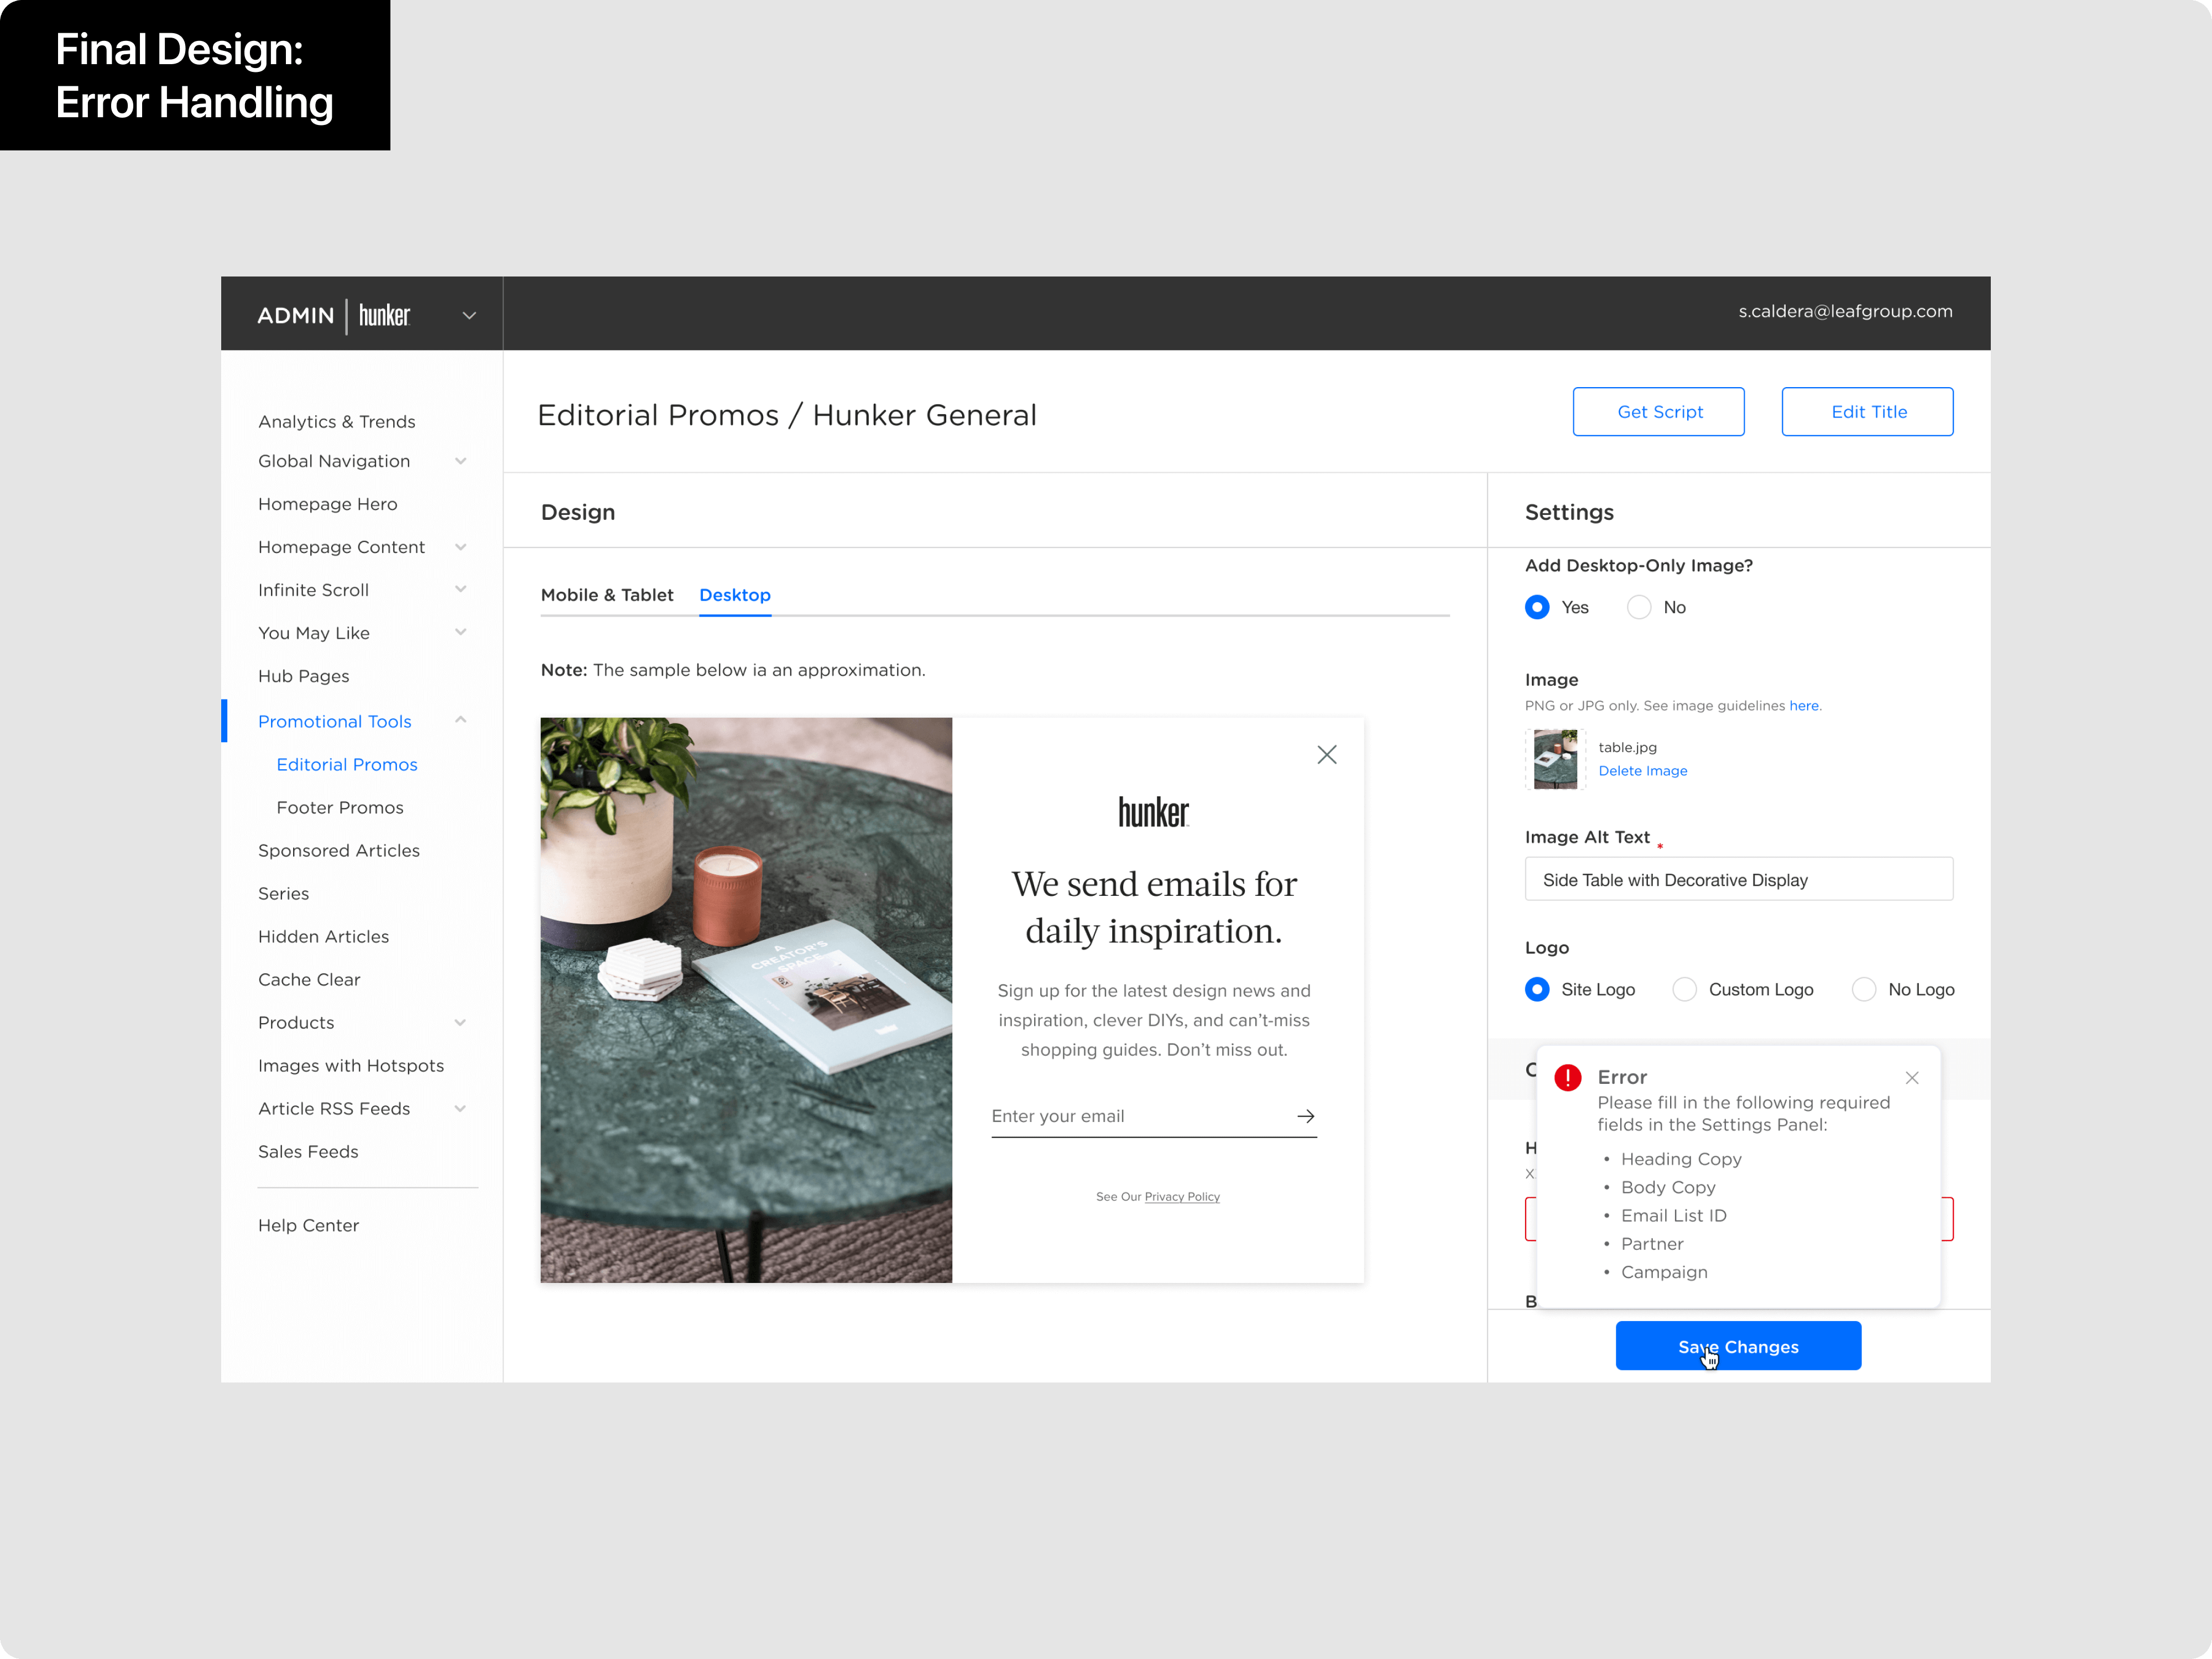Click the email submit arrow icon
The height and width of the screenshot is (1659, 2212).
[1305, 1116]
